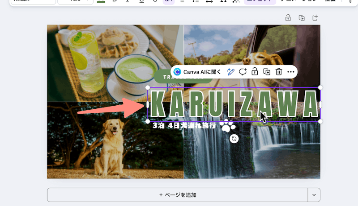Click the left side handle of text box
358x206 pixels.
point(148,105)
